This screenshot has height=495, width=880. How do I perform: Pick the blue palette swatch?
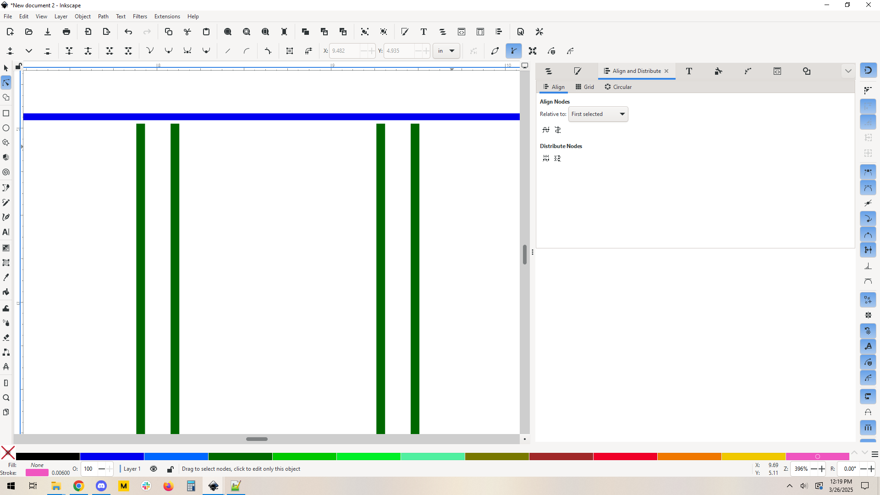point(112,456)
